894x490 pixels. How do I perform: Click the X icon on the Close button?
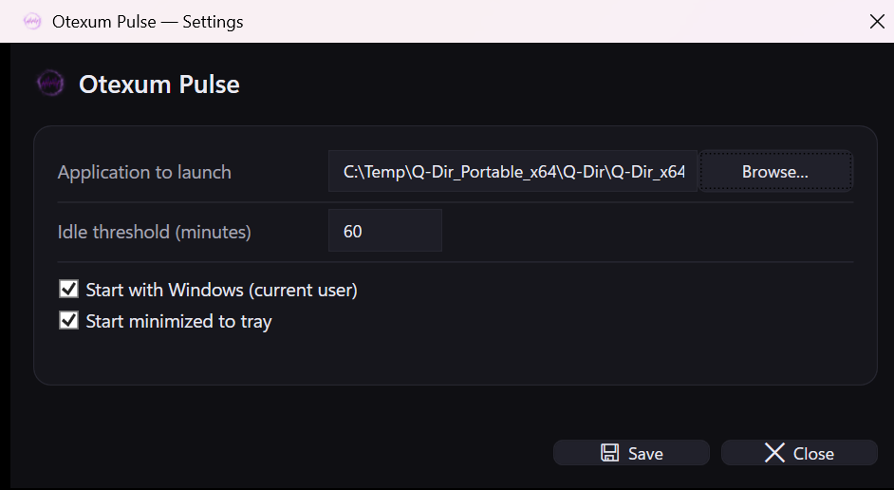click(x=774, y=453)
